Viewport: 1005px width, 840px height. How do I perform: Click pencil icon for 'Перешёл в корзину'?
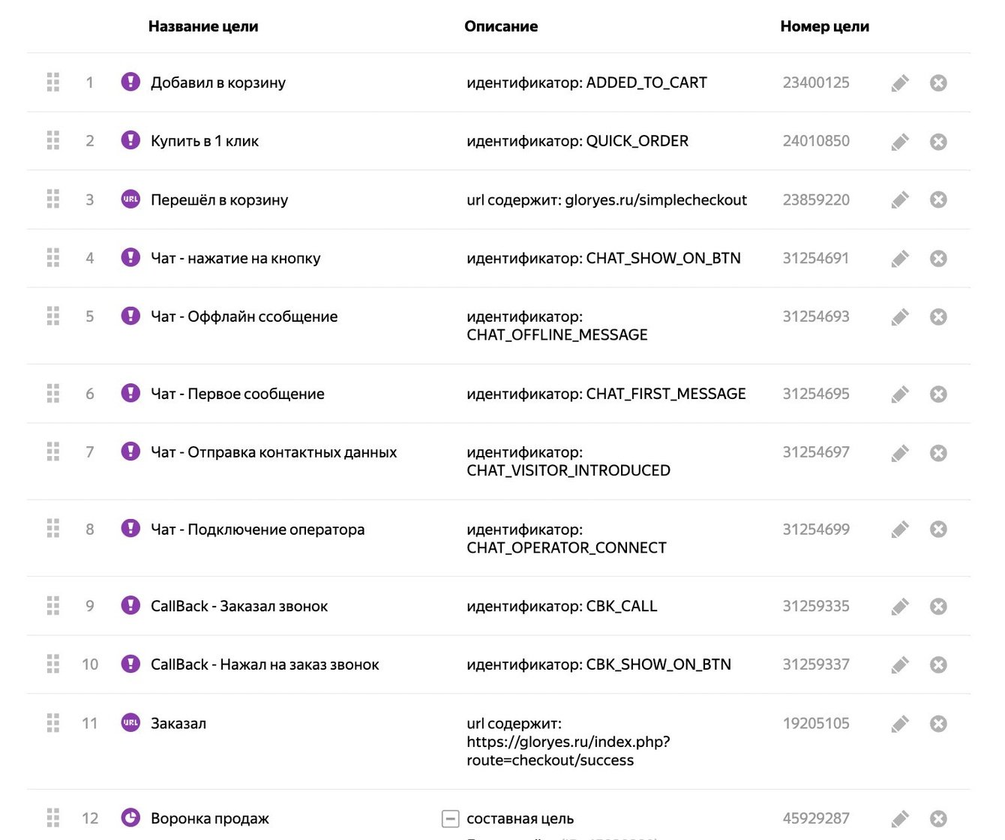pos(900,200)
